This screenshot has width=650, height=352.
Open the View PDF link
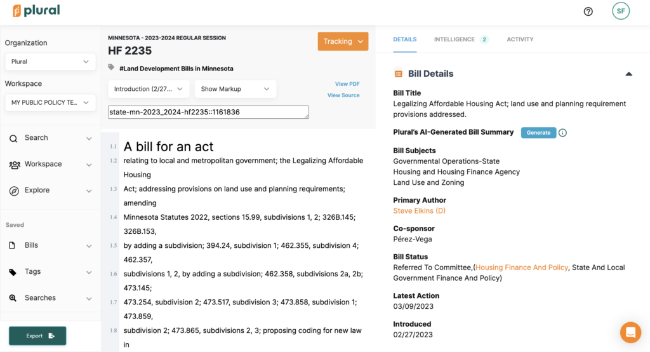[347, 84]
